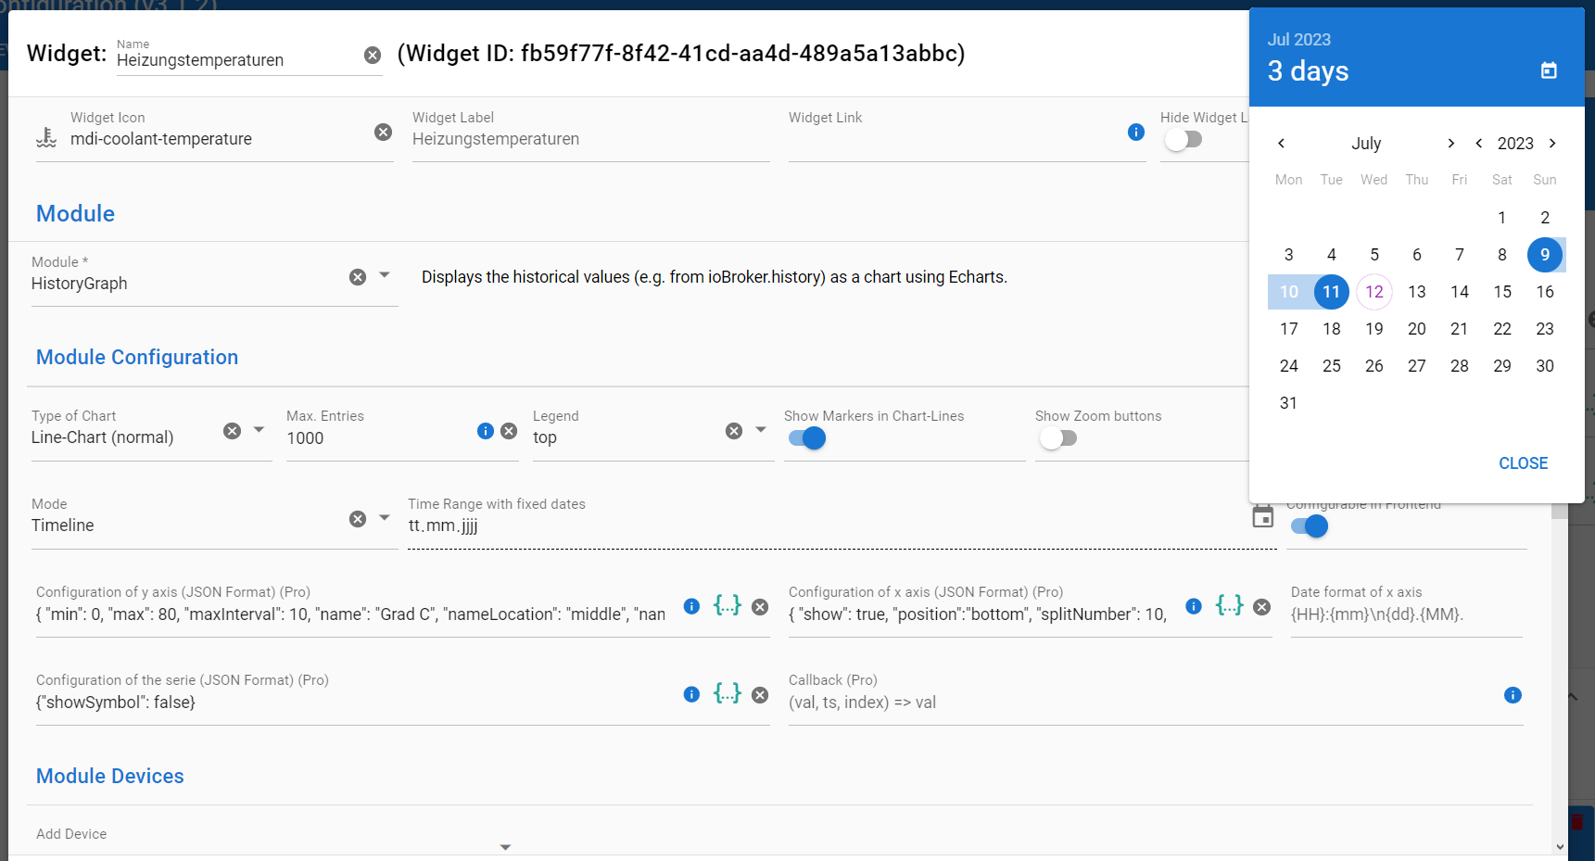Open the Type of Chart dropdown
The image size is (1595, 861).
[260, 429]
